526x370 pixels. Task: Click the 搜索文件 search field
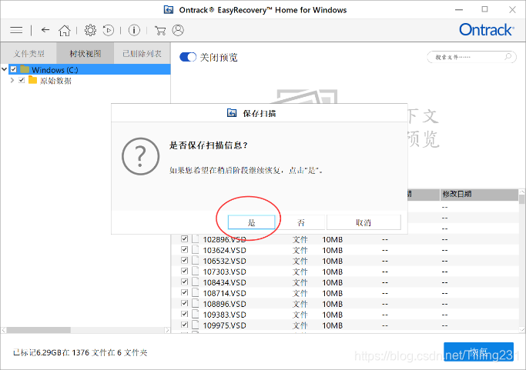tap(471, 57)
